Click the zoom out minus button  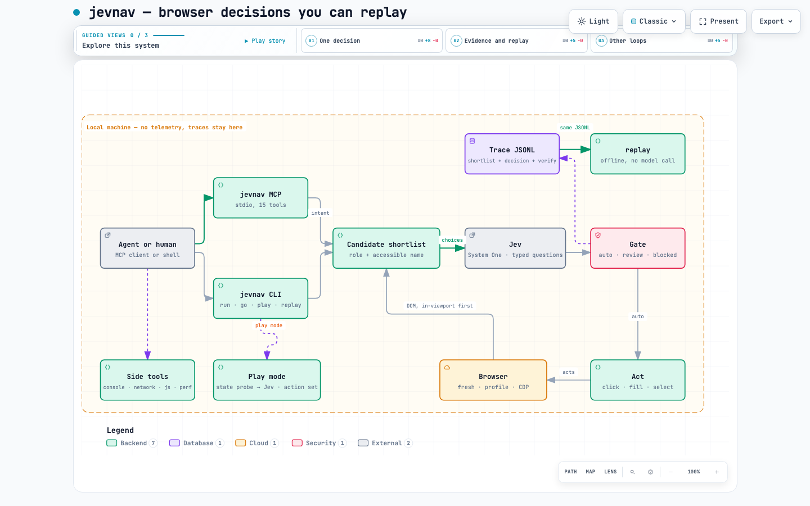(670, 472)
